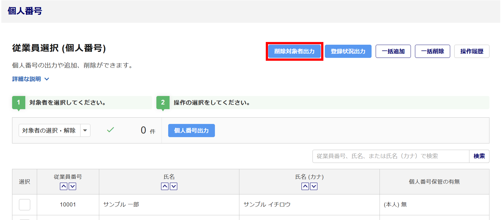View 操作履歴 operation history

tap(471, 51)
